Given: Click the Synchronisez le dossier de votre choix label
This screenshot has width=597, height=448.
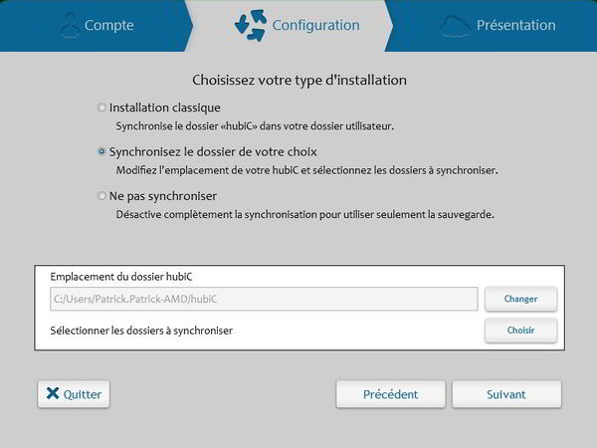Looking at the screenshot, I should click(215, 152).
